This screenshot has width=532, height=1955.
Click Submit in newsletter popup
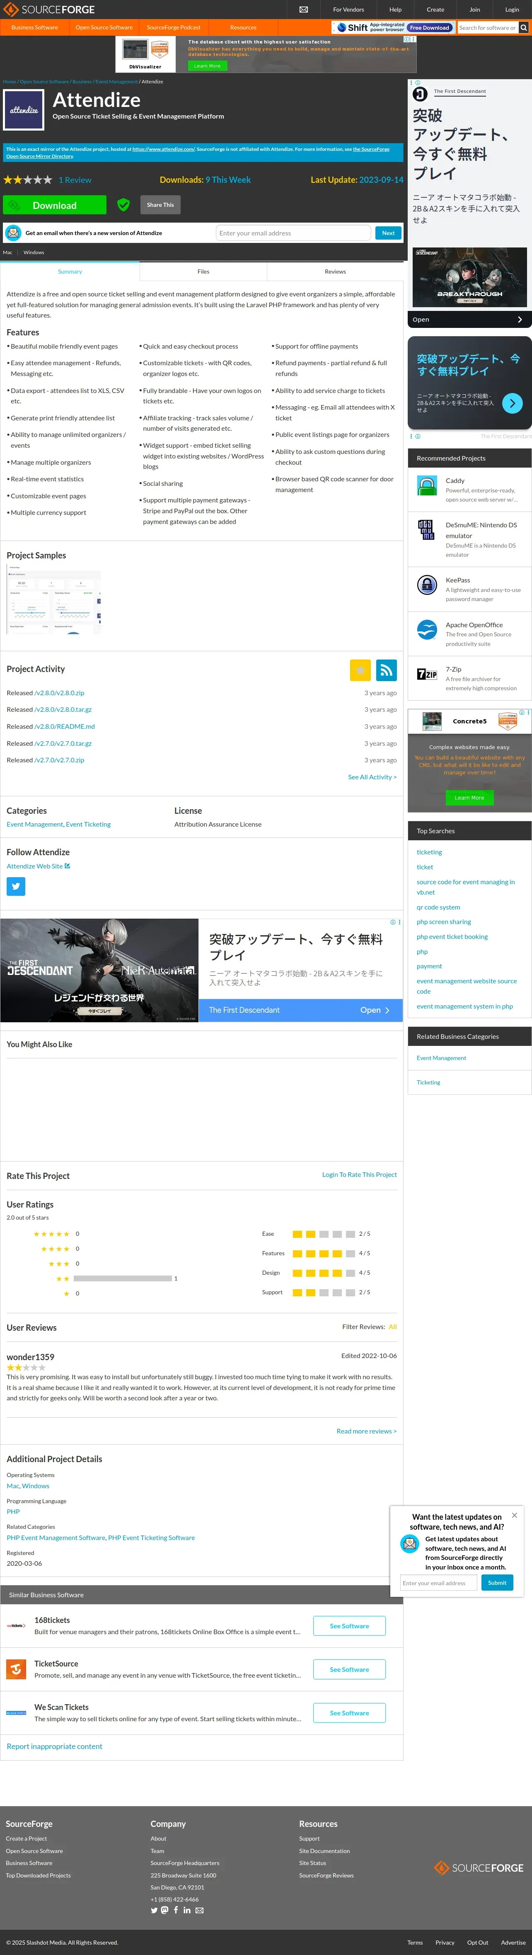[x=497, y=1582]
